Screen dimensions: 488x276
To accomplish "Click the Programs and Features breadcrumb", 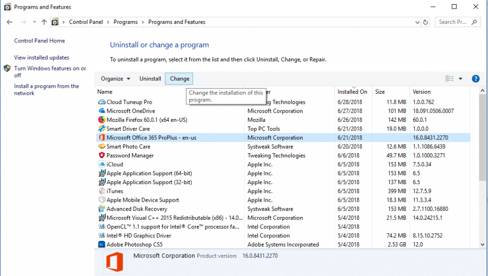I will (177, 22).
